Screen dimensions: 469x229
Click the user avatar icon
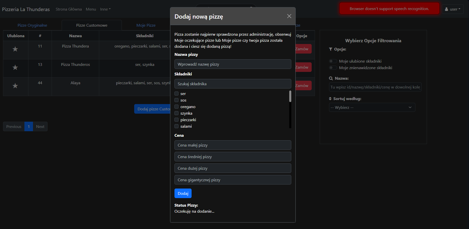pos(446,9)
